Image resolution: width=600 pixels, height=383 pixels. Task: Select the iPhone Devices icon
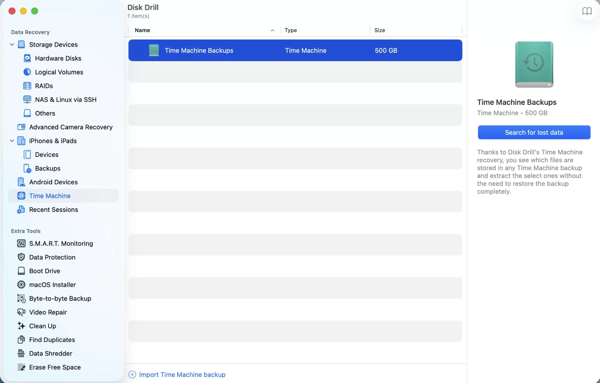[x=27, y=155]
